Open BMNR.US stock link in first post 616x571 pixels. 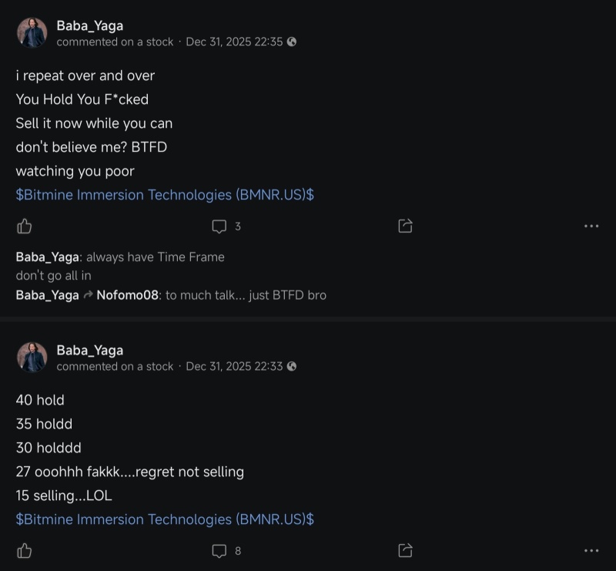(x=165, y=195)
